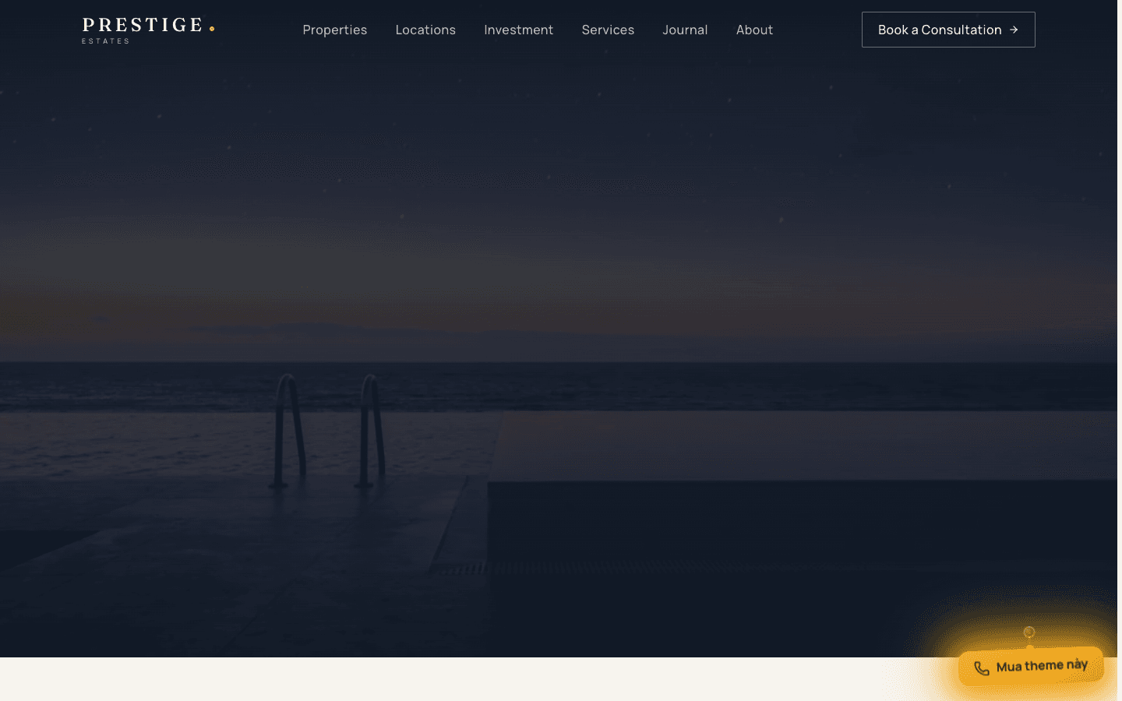This screenshot has width=1122, height=701.
Task: Click the Mua theme này button
Action: click(x=1031, y=667)
